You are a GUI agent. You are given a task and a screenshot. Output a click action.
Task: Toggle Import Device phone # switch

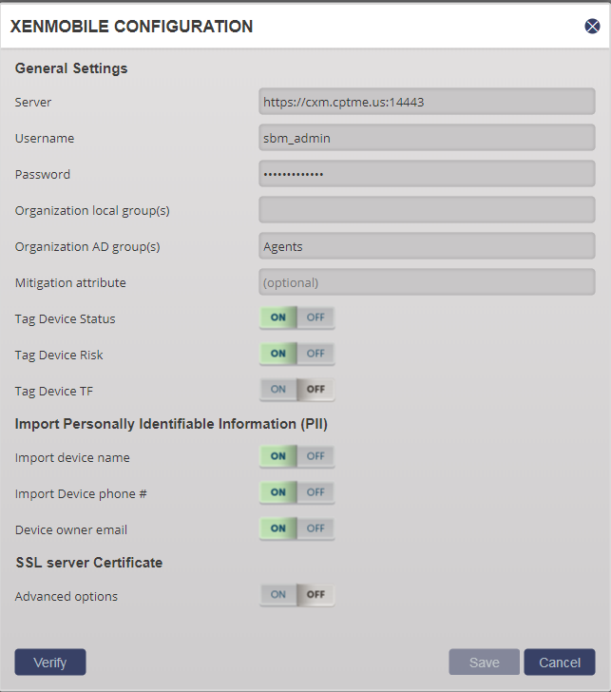click(x=296, y=492)
